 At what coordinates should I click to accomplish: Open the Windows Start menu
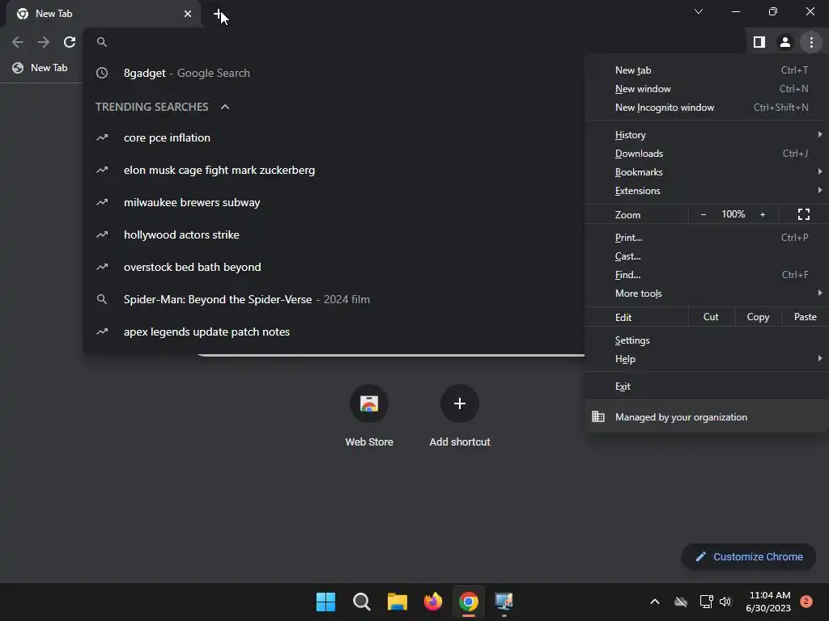(325, 602)
